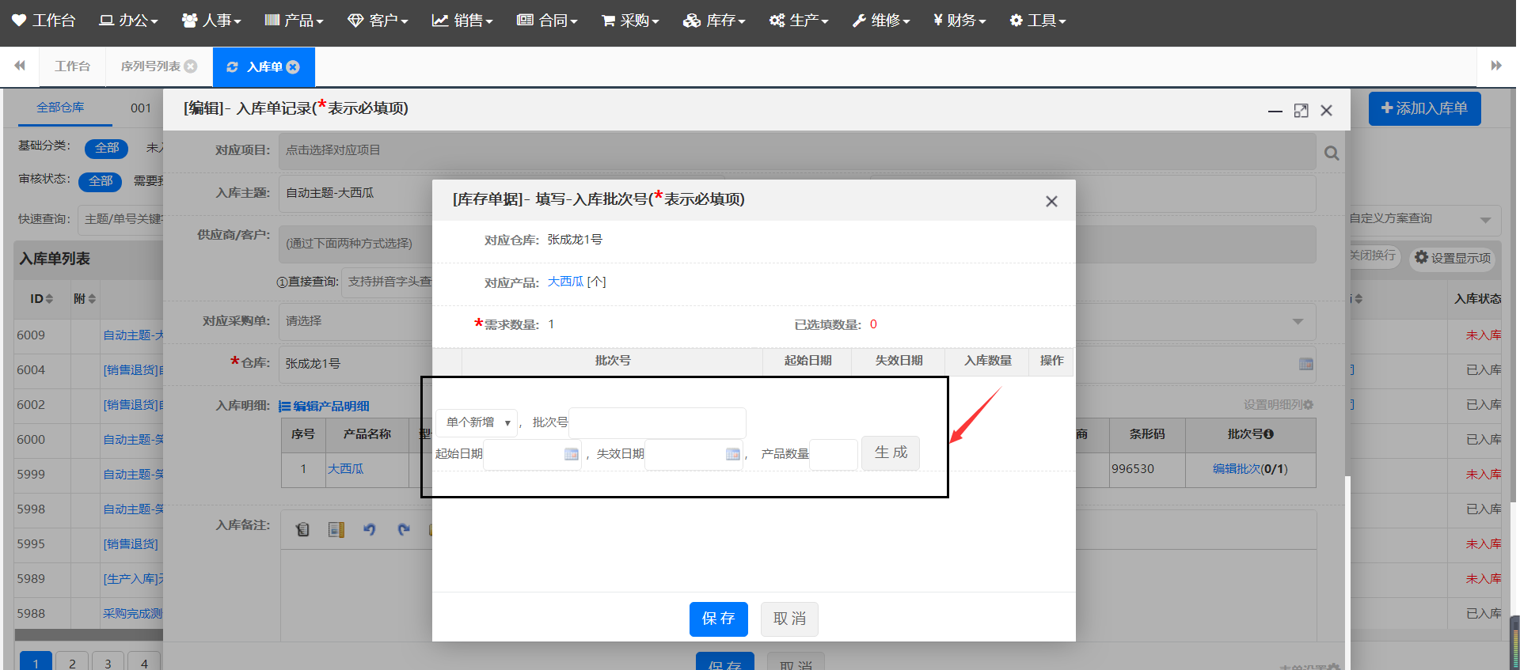1520x670 pixels.
Task: Open the 起始日期 calendar picker icon
Action: click(x=571, y=454)
